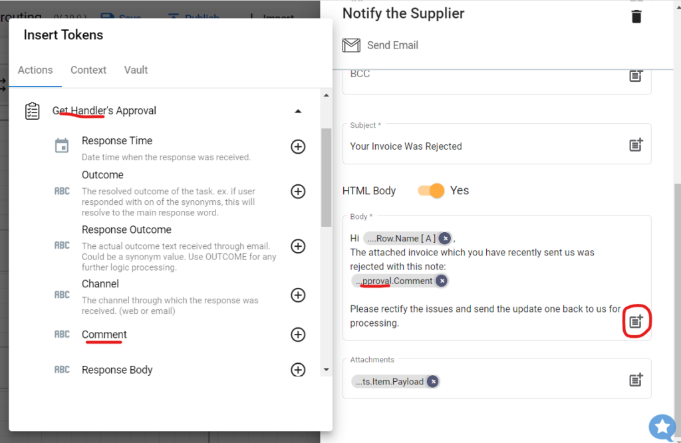Switch to the Context tab

pyautogui.click(x=88, y=70)
